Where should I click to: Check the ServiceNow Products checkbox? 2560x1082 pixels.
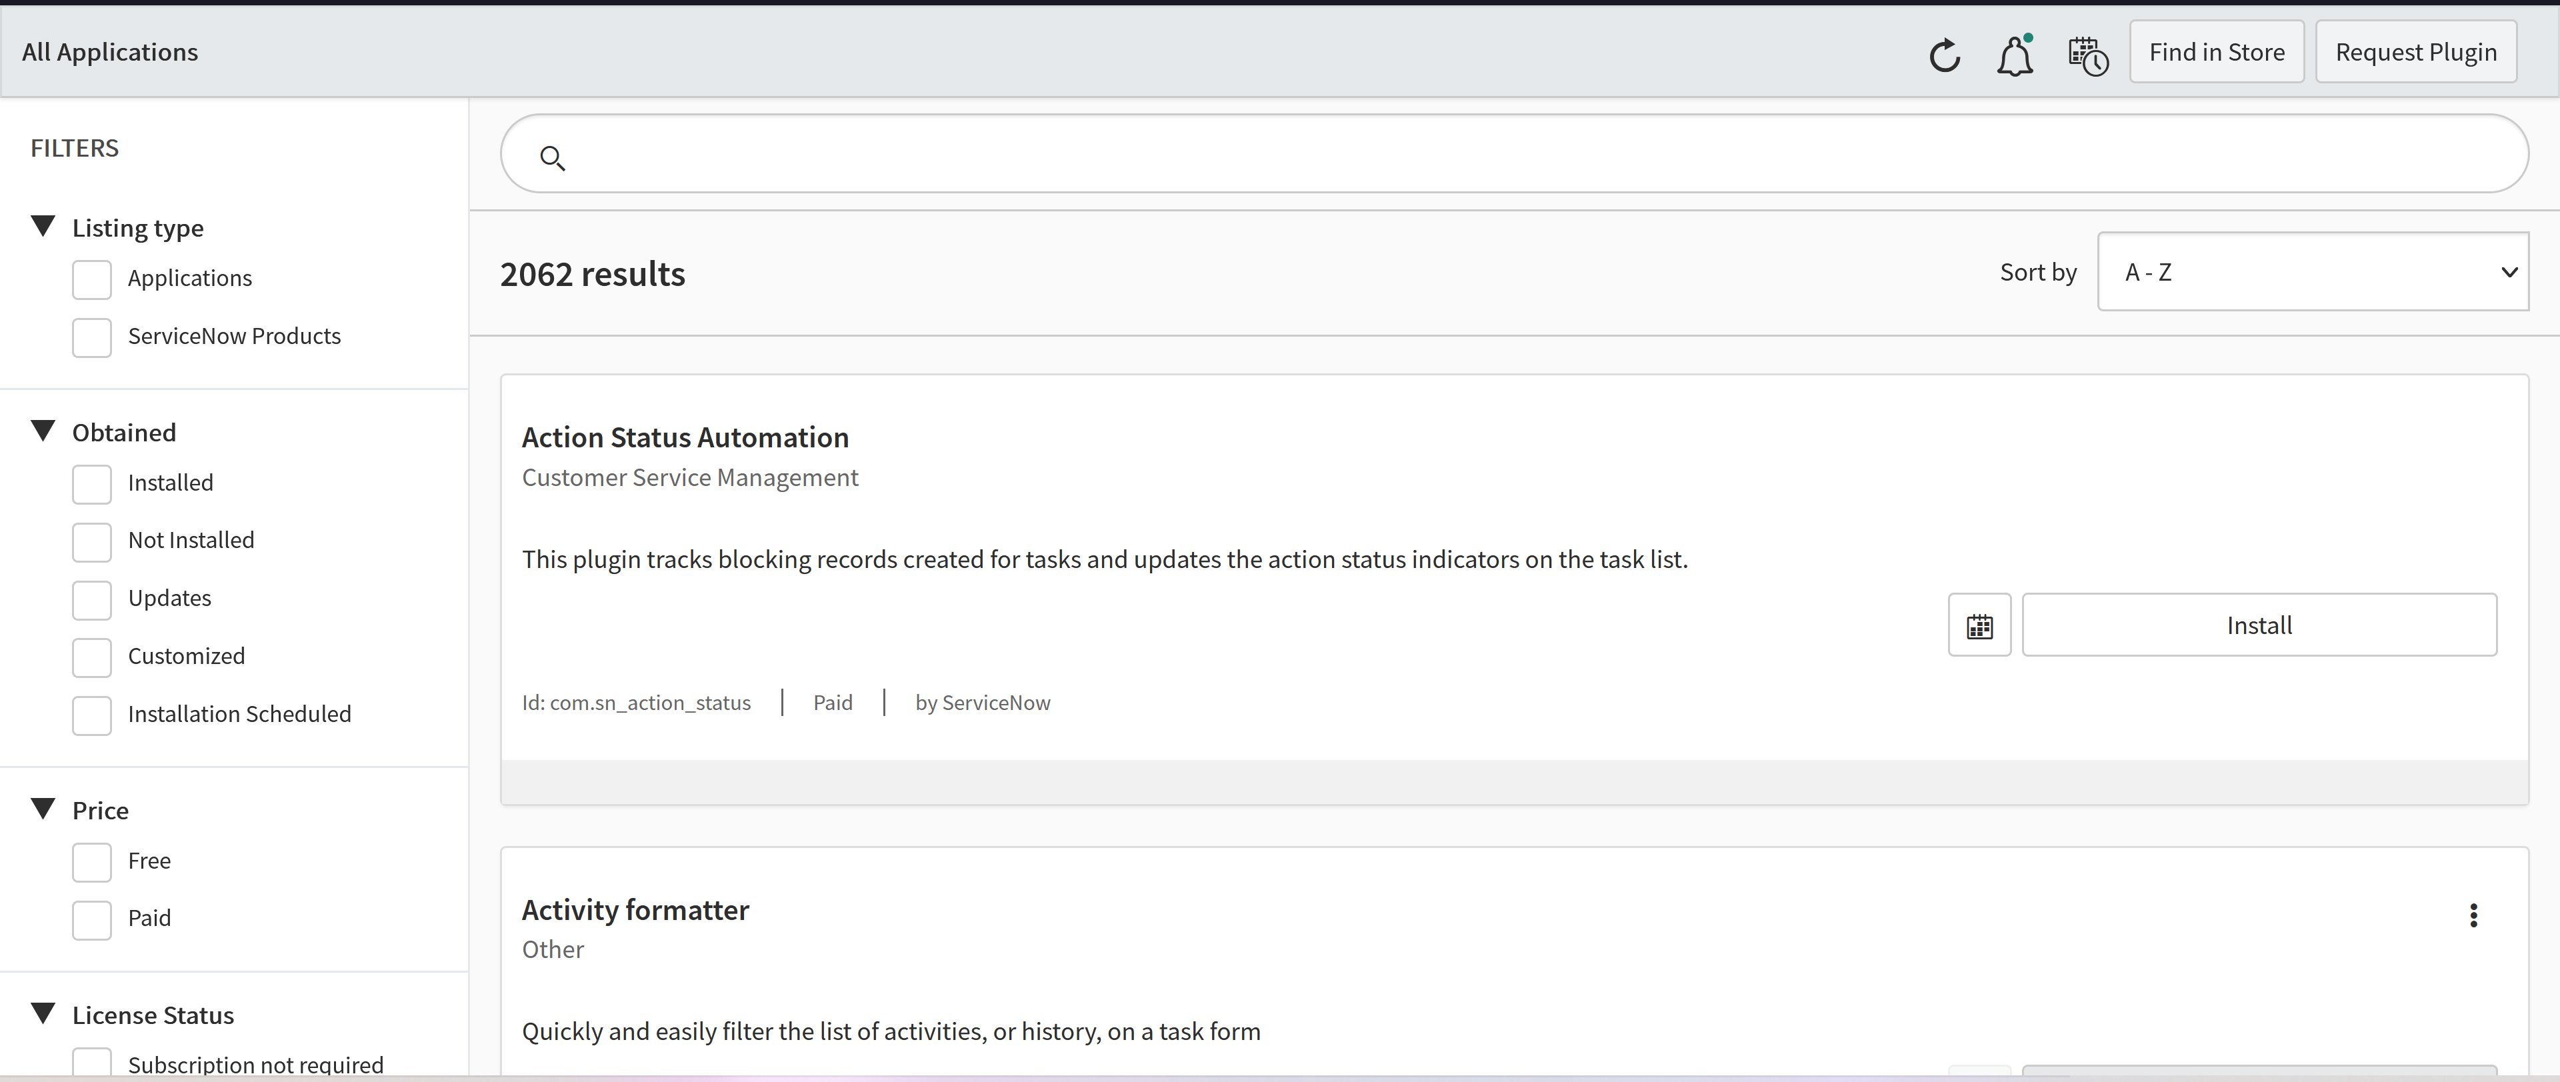[91, 337]
